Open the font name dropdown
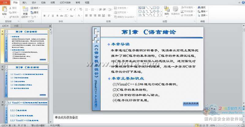Viewport: 245px width, 127px height. click(60, 9)
